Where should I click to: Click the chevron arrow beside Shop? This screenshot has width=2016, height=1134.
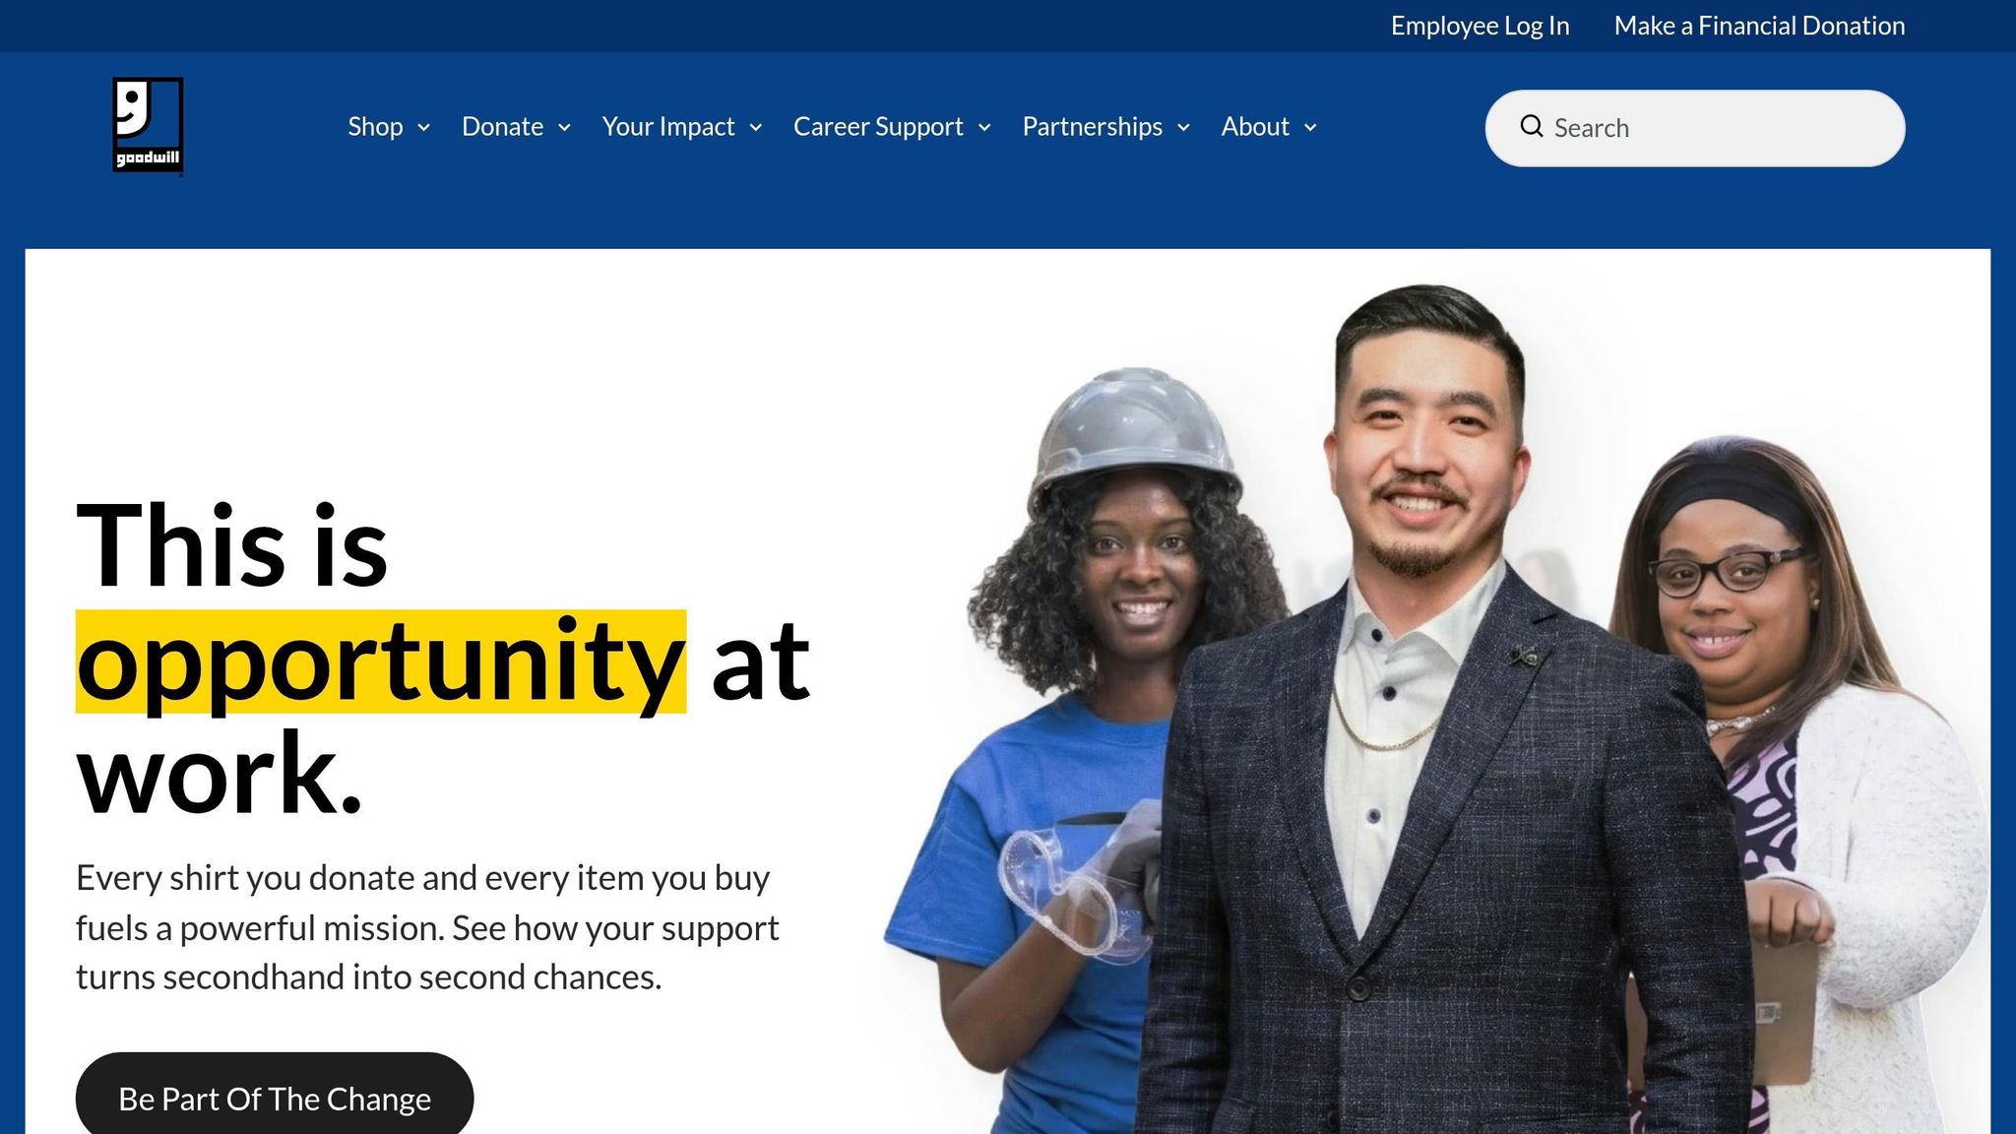[423, 128]
